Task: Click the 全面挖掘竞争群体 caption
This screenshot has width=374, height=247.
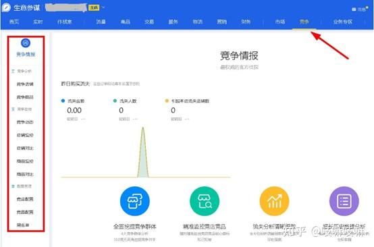Action: (135, 226)
